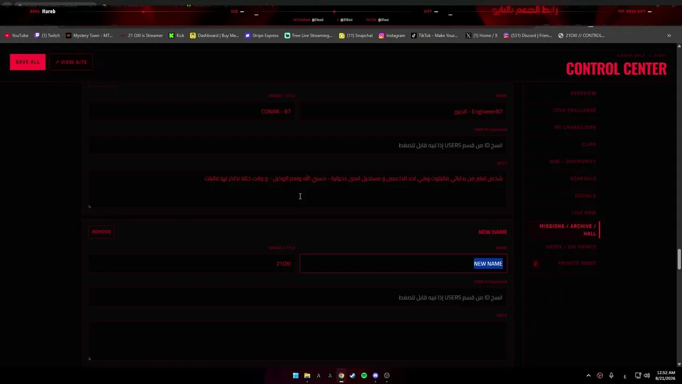Open Discord from the taskbar
Image resolution: width=682 pixels, height=384 pixels.
375,375
